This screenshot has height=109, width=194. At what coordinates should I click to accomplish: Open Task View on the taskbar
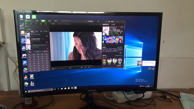tap(55, 89)
